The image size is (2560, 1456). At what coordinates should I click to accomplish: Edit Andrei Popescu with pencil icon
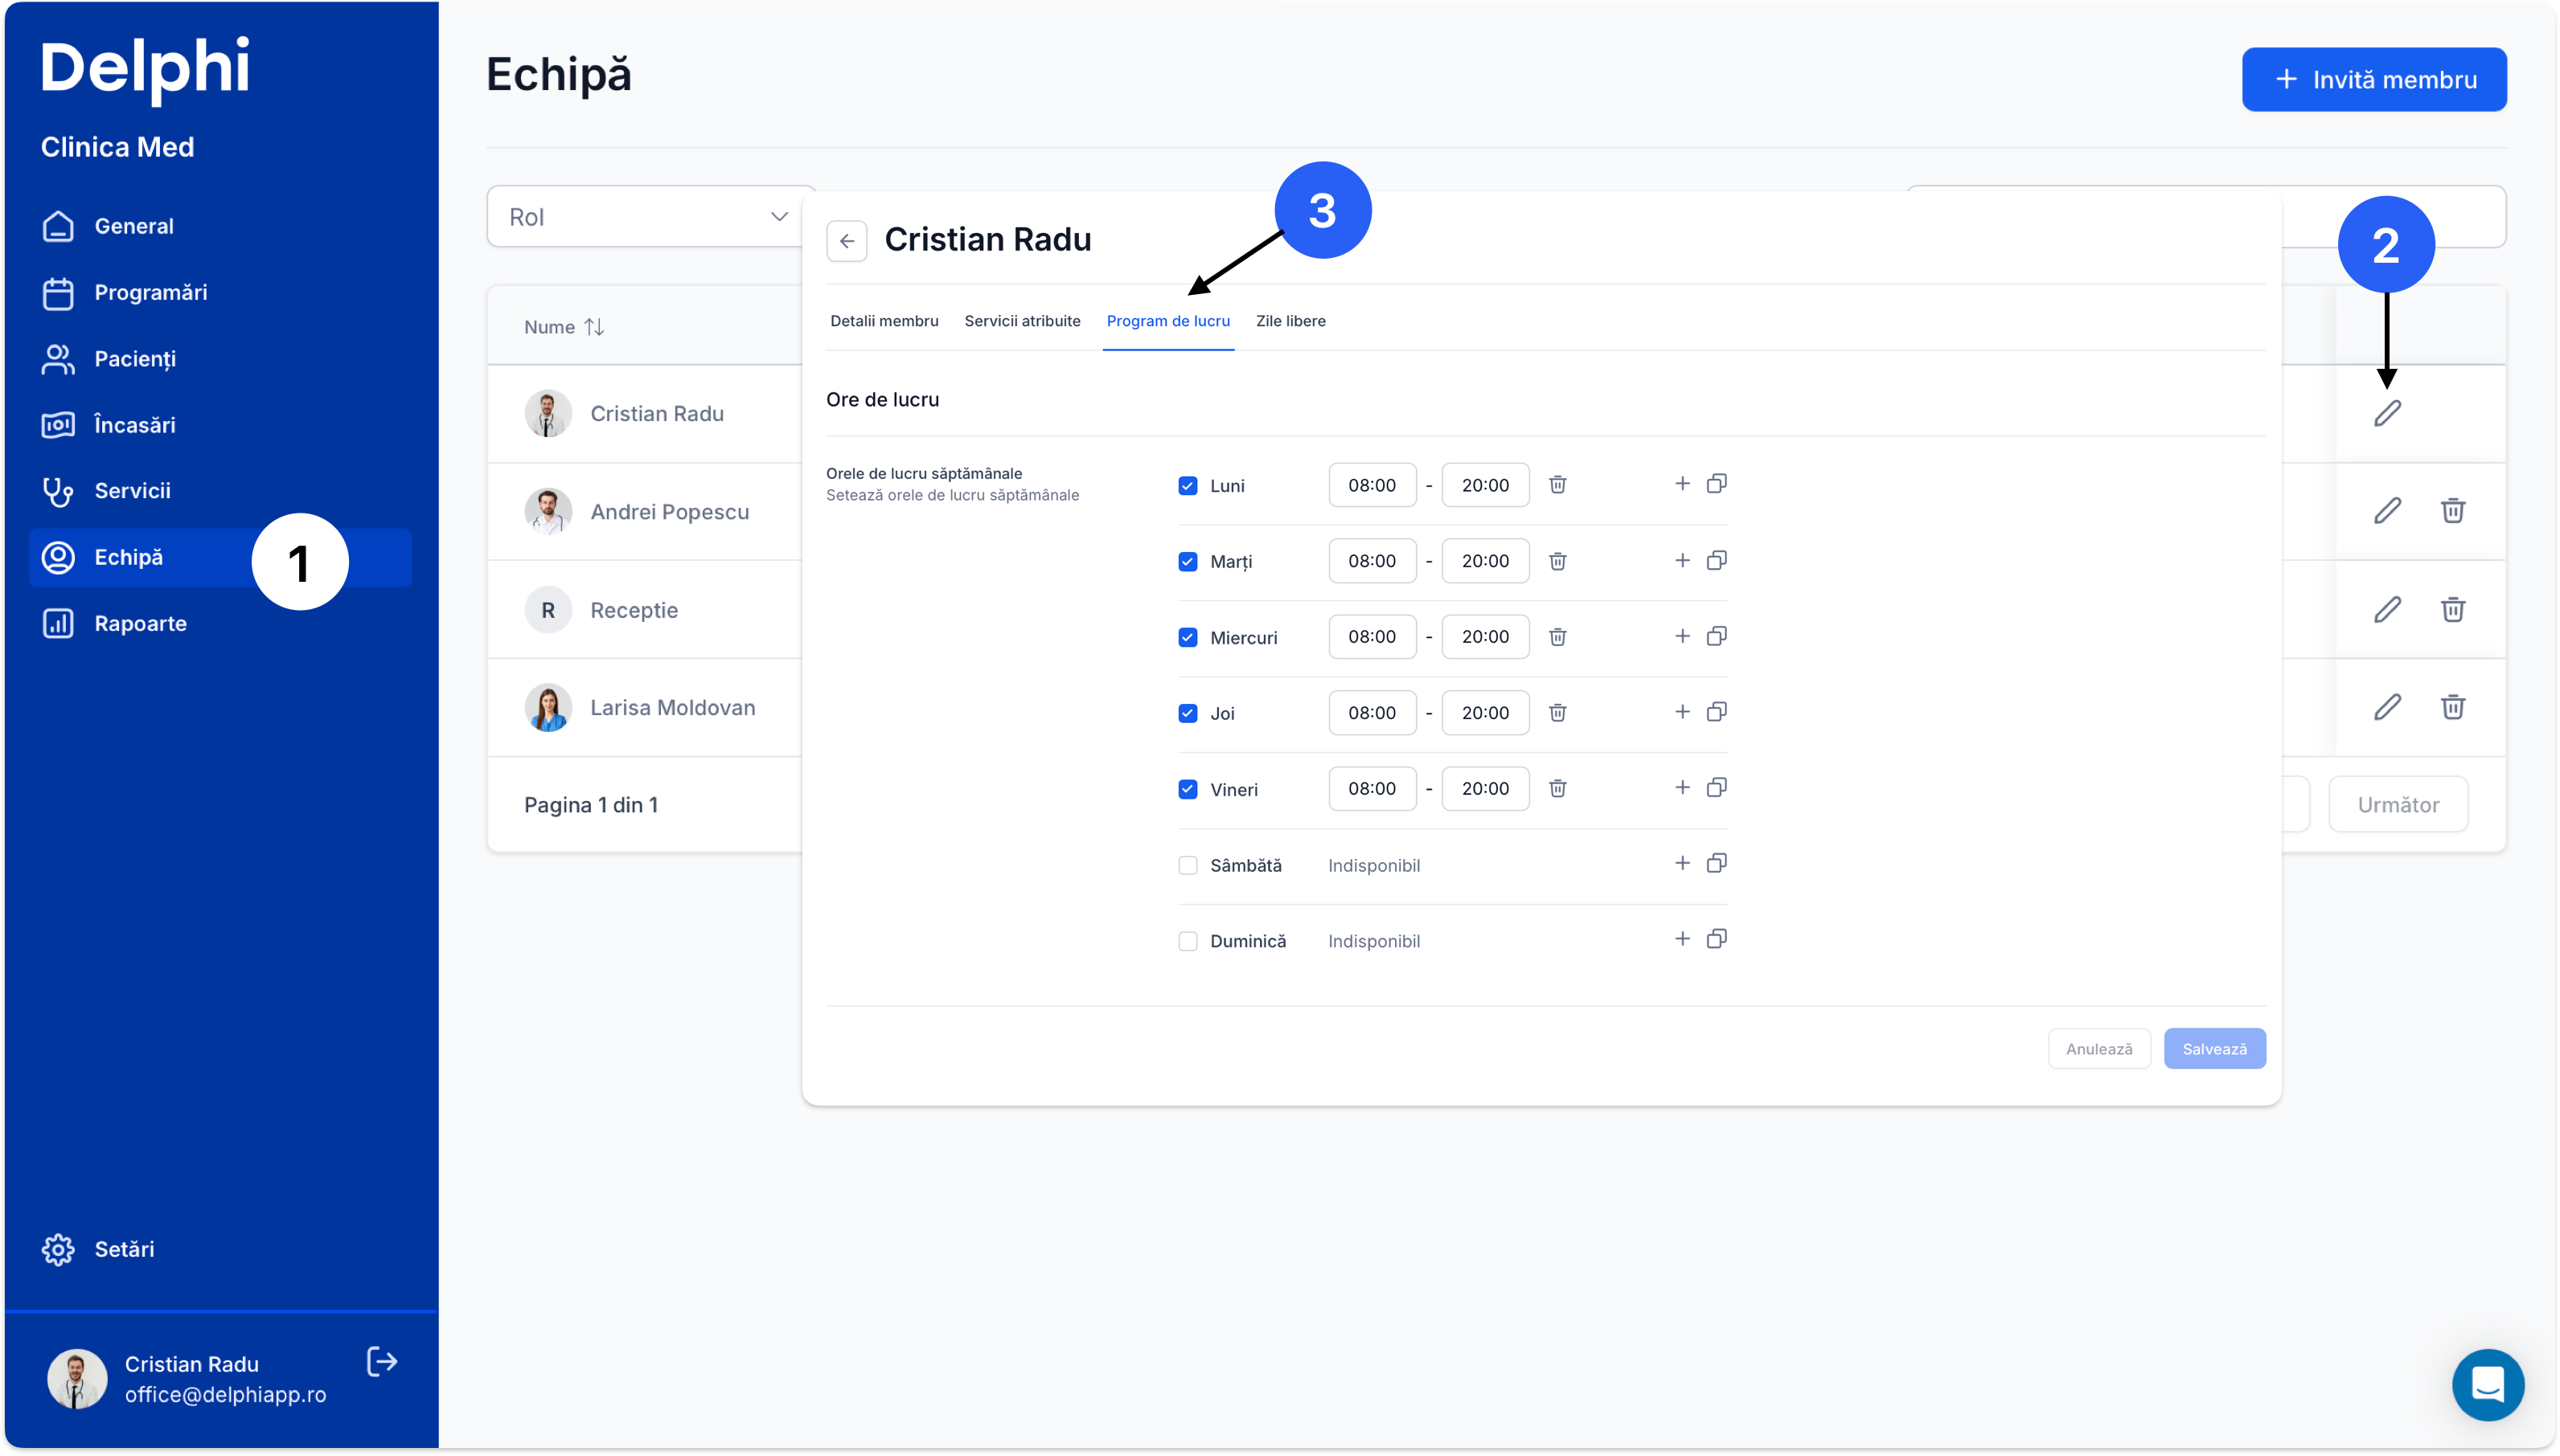(x=2387, y=511)
